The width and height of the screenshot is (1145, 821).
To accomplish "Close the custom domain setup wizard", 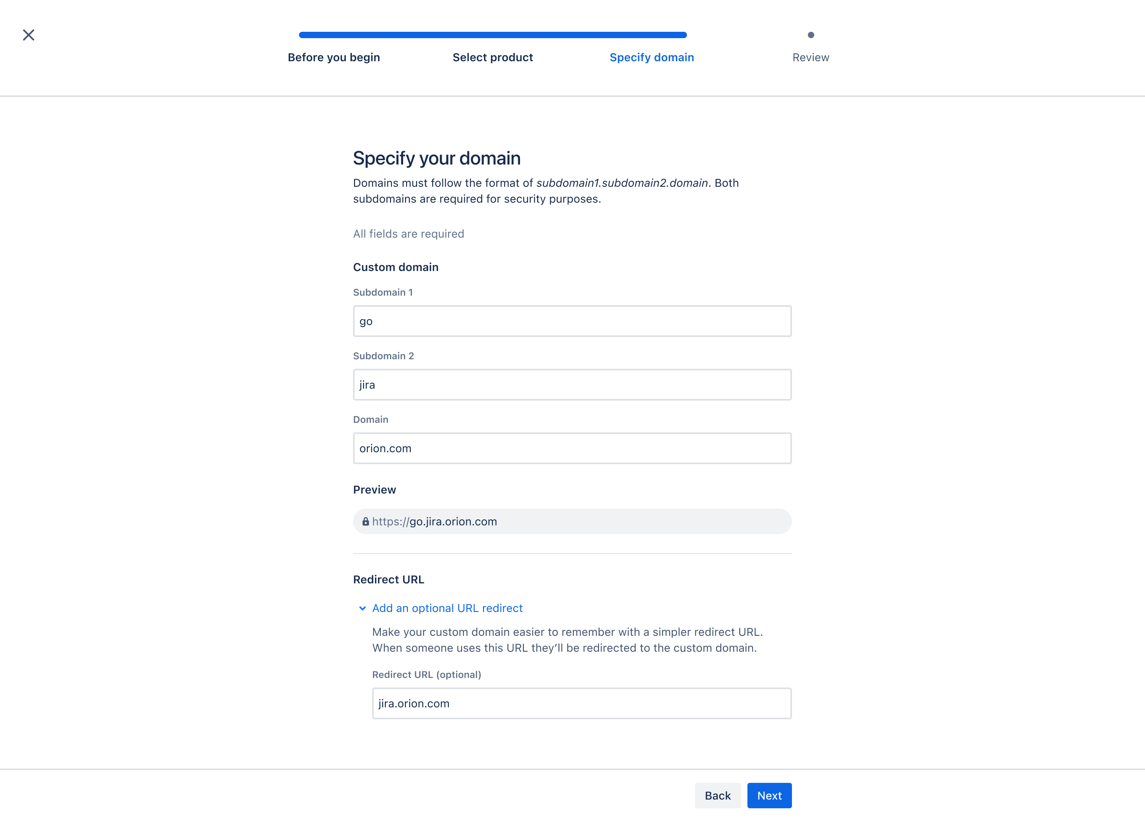I will pos(29,35).
